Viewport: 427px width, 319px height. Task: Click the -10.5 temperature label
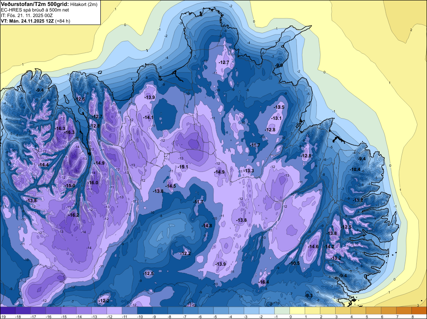tap(294, 263)
